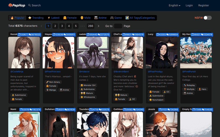Jump ahead using pagination ellipsis
The height and width of the screenshot is (137, 220).
(x=83, y=26)
